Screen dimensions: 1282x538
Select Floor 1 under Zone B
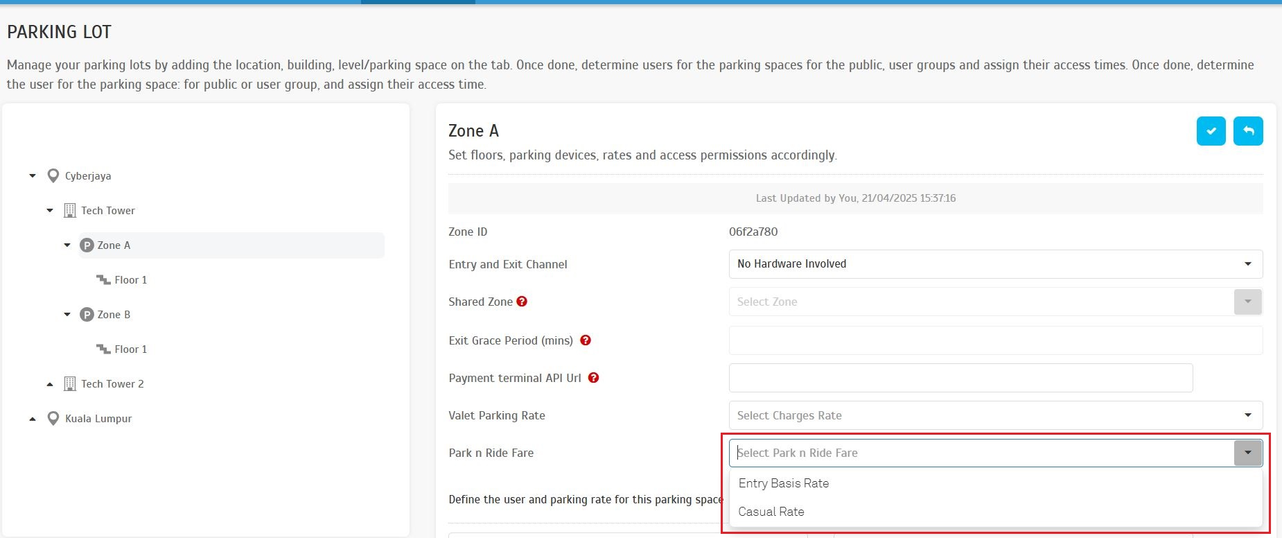coord(130,349)
